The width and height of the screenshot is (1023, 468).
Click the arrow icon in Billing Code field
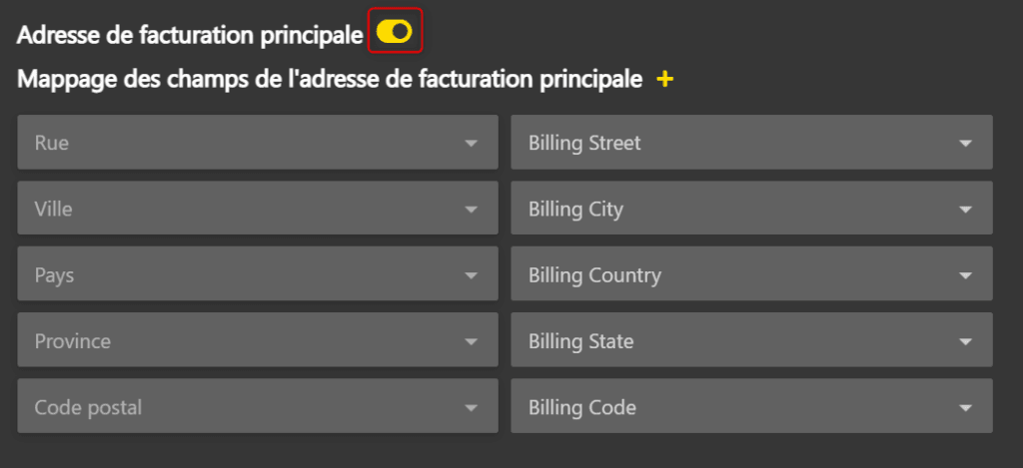tap(965, 408)
